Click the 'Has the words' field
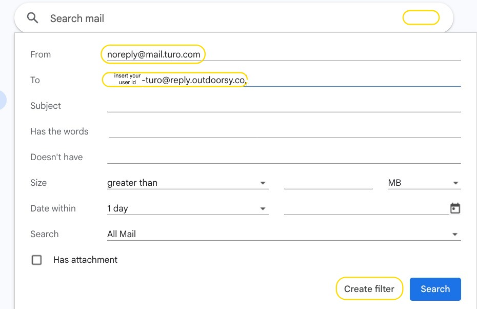The image size is (477, 309). [x=285, y=131]
